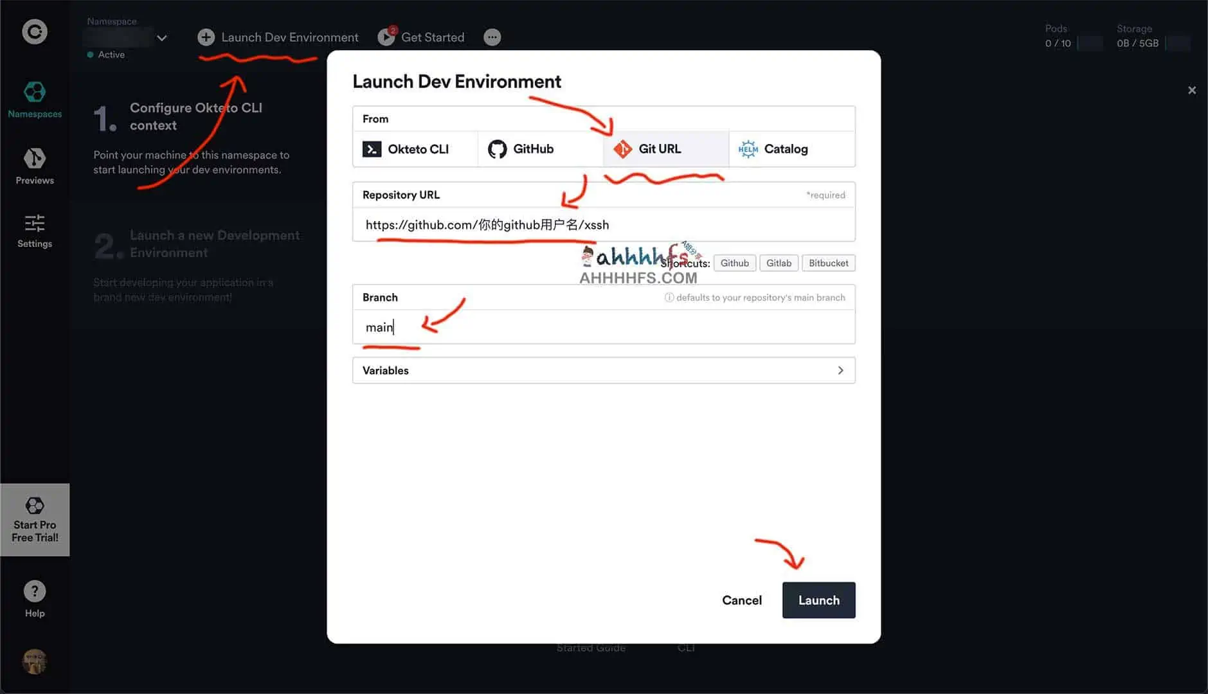Expand the Variables section

(603, 370)
